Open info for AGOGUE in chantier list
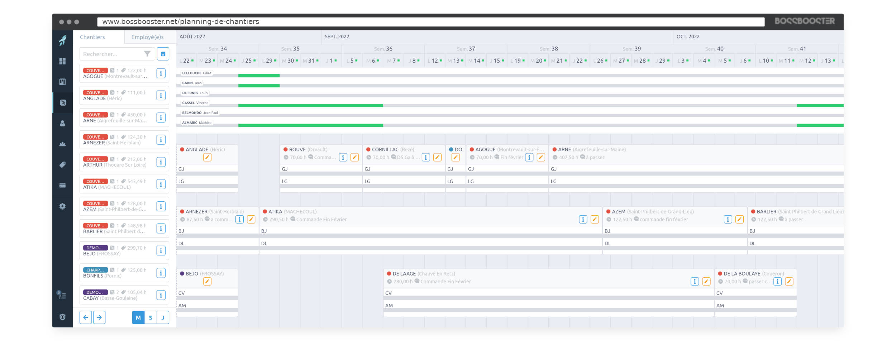 pos(161,73)
